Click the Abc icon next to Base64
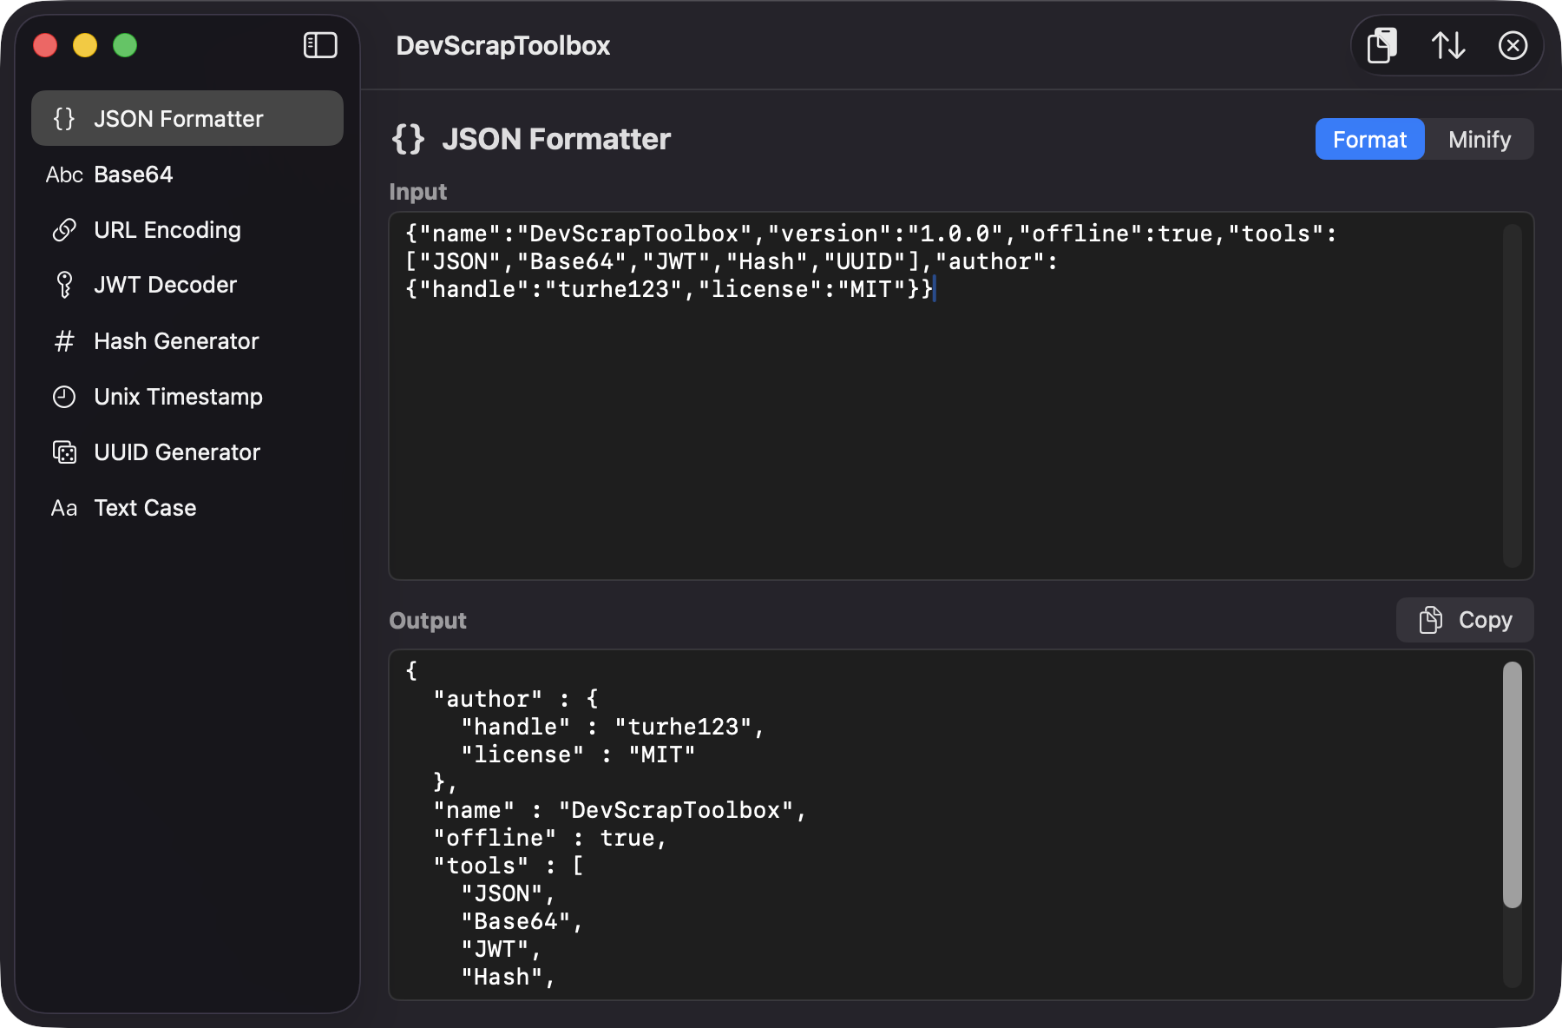Viewport: 1562px width, 1028px height. tap(64, 175)
